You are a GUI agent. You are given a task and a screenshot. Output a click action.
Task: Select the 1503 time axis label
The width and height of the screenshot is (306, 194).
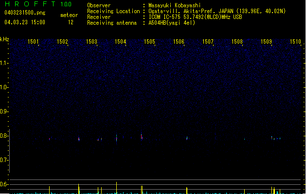[x=91, y=42]
